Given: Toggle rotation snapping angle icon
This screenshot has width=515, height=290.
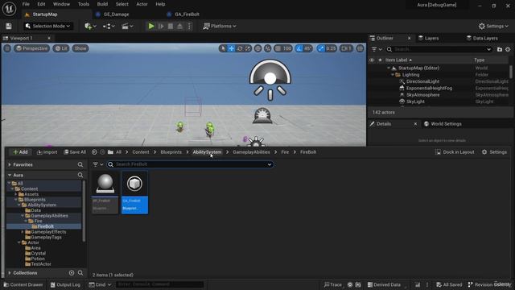Looking at the screenshot, I should point(299,48).
